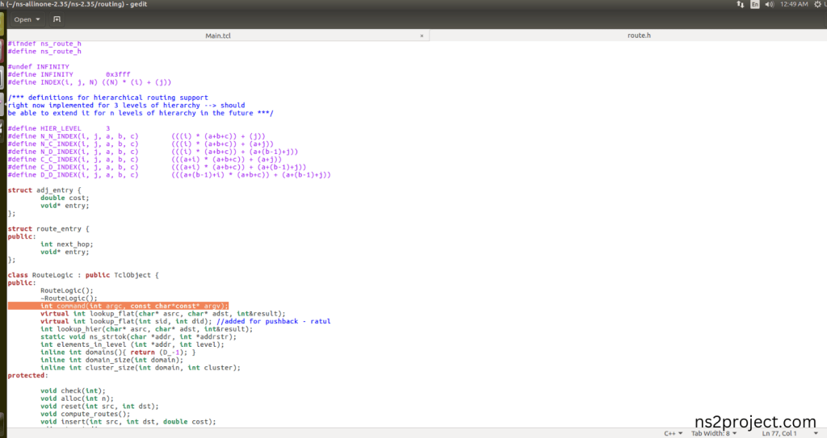Screen dimensions: 827x438
Task: Click the '#define HIER_LEVEL 3' line
Action: click(x=59, y=128)
